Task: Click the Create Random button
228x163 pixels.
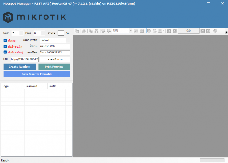Action: pos(20,67)
